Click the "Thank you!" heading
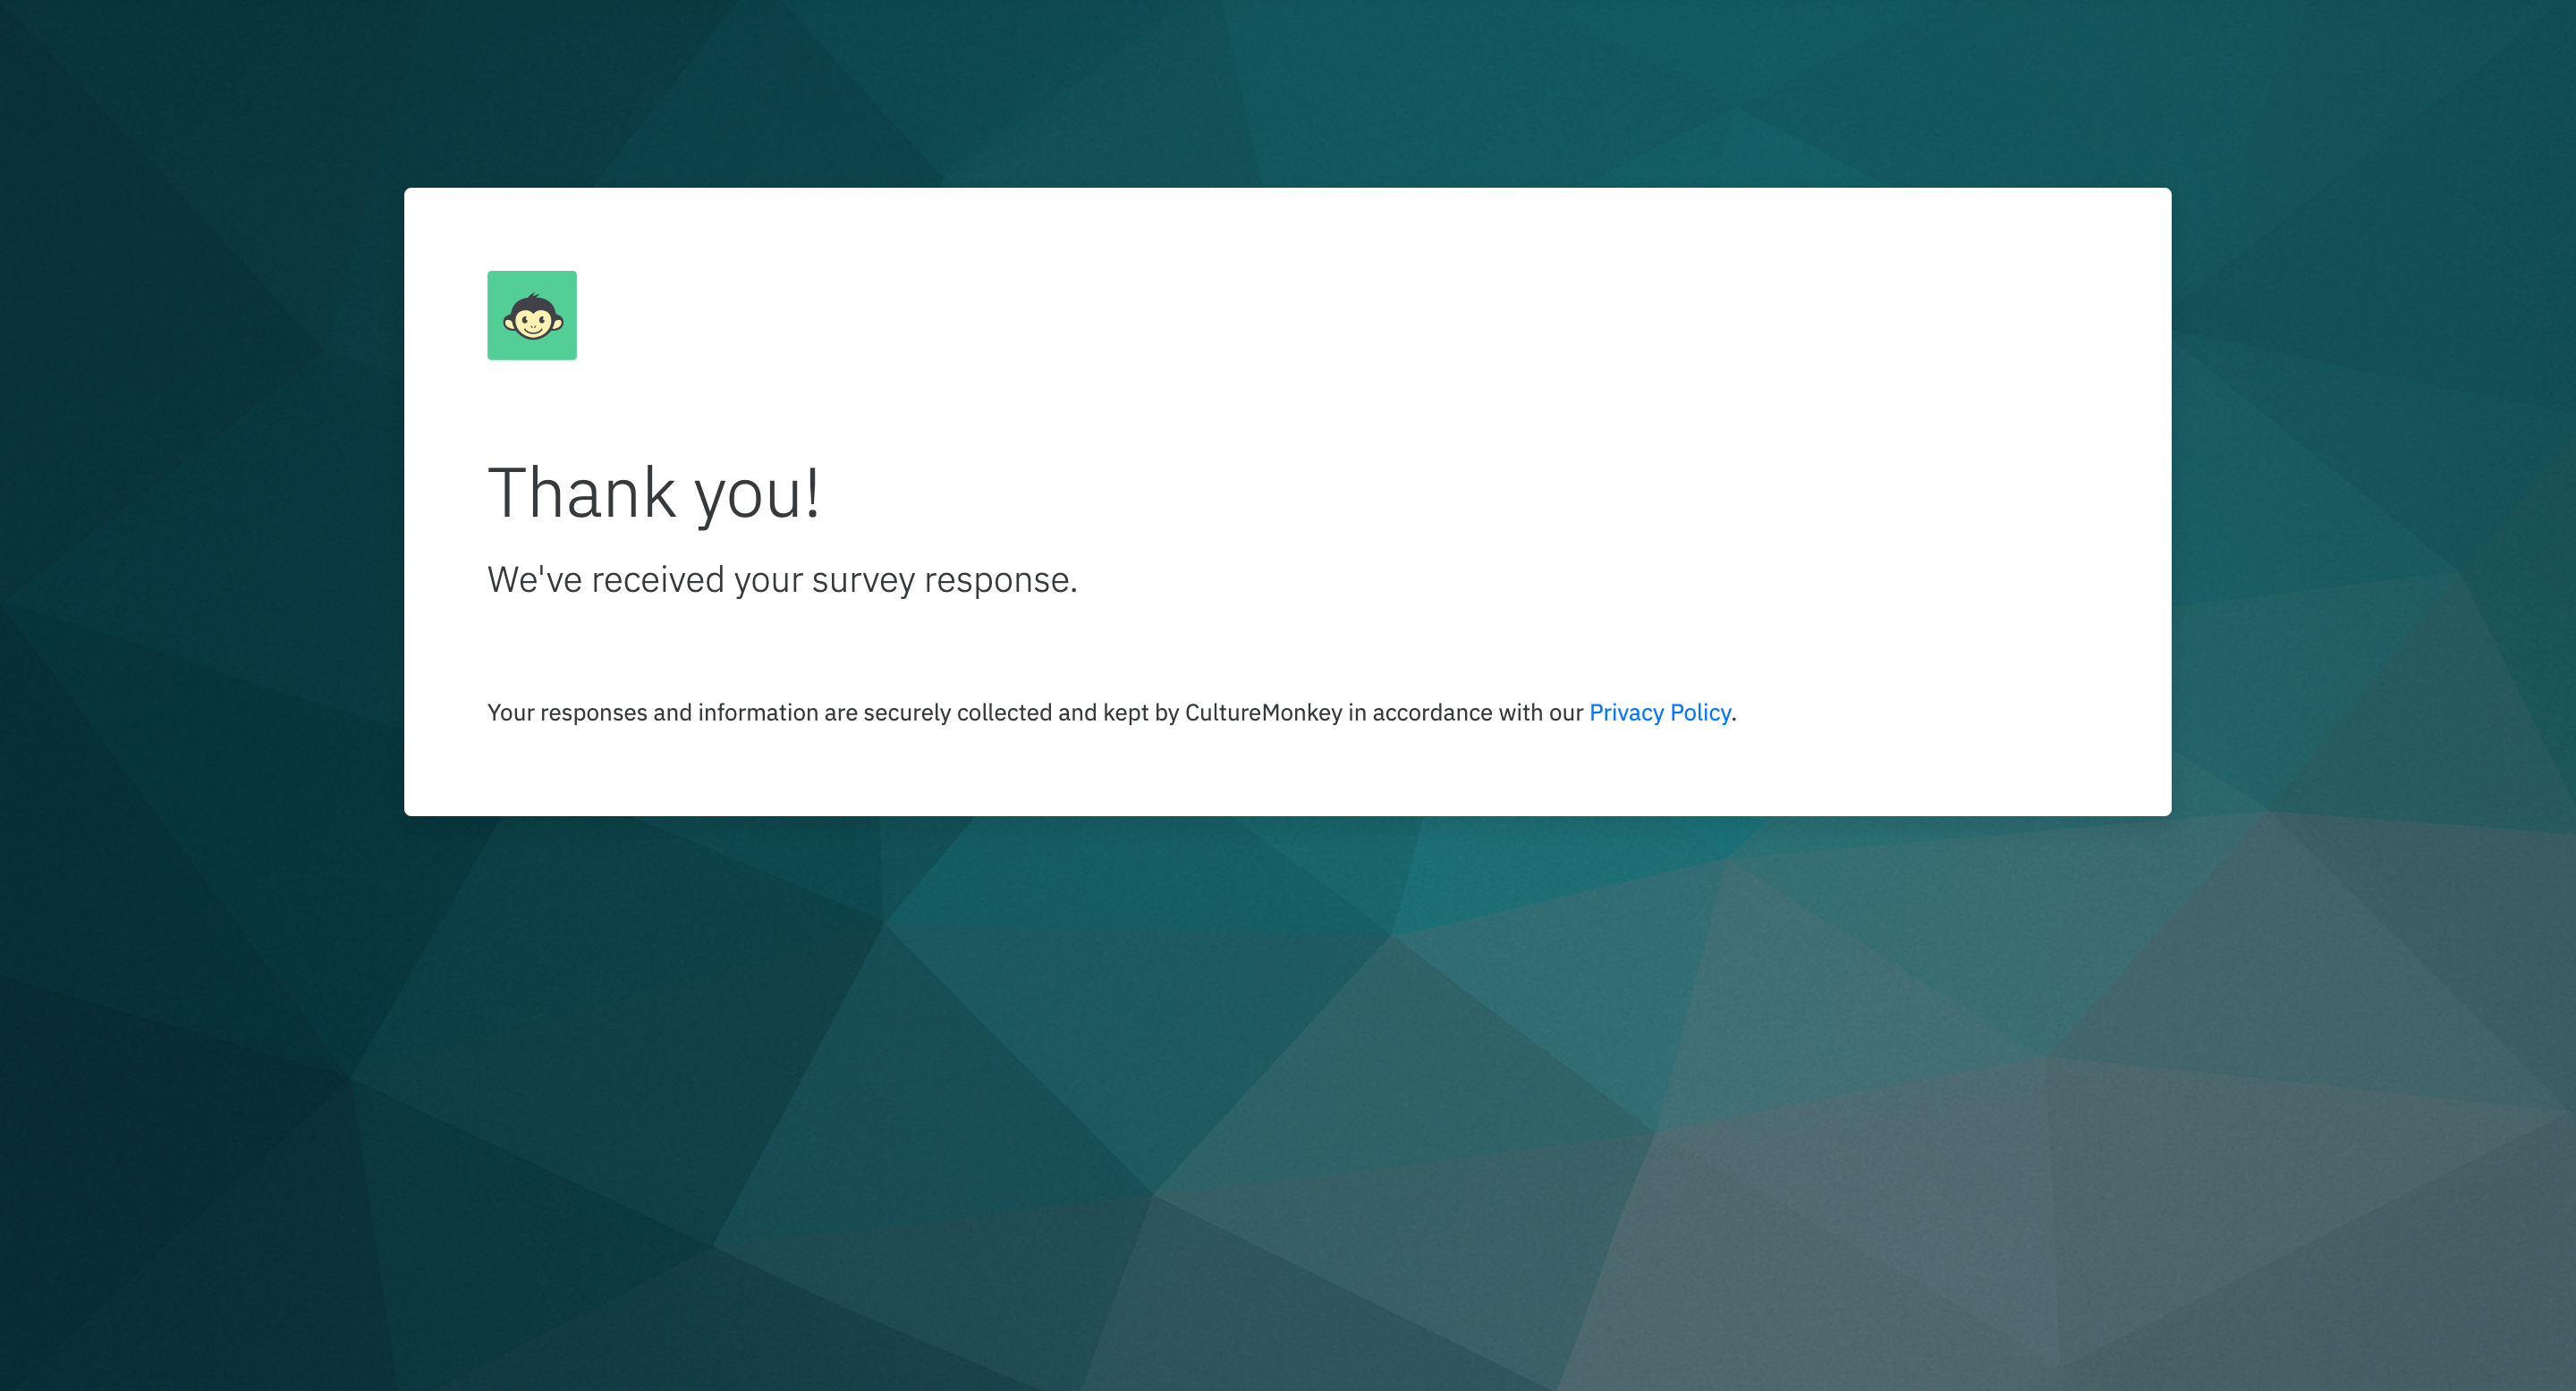This screenshot has width=2576, height=1391. [653, 493]
